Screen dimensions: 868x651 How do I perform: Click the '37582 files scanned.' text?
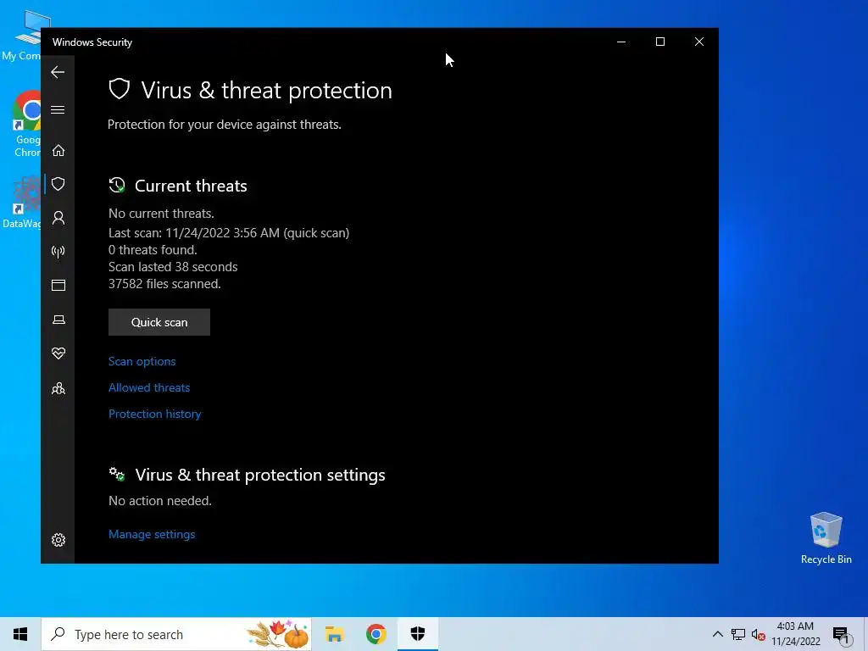coord(164,284)
